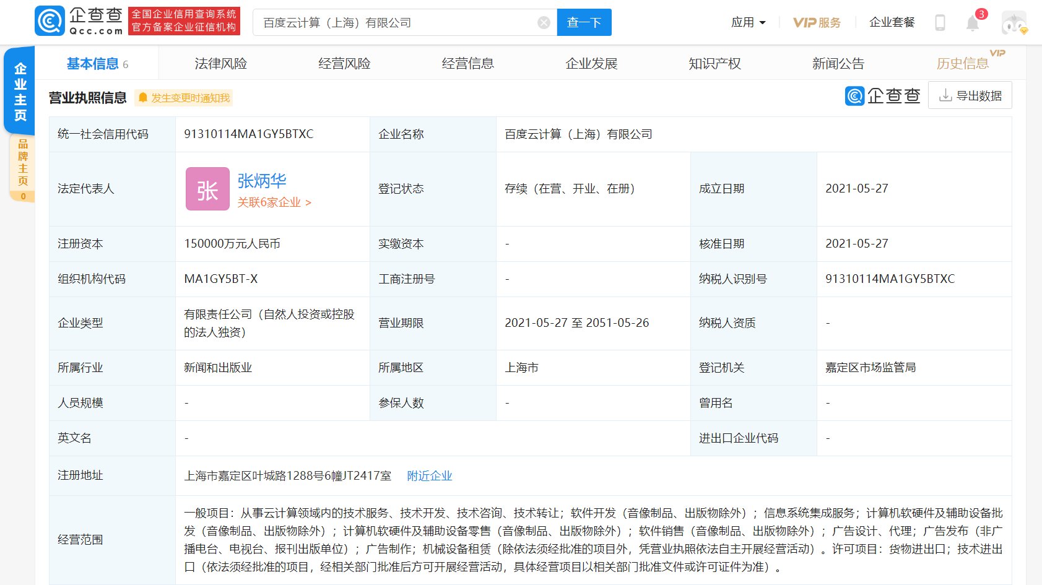
Task: Click registration authority 嘉定区市场监管局
Action: (871, 368)
